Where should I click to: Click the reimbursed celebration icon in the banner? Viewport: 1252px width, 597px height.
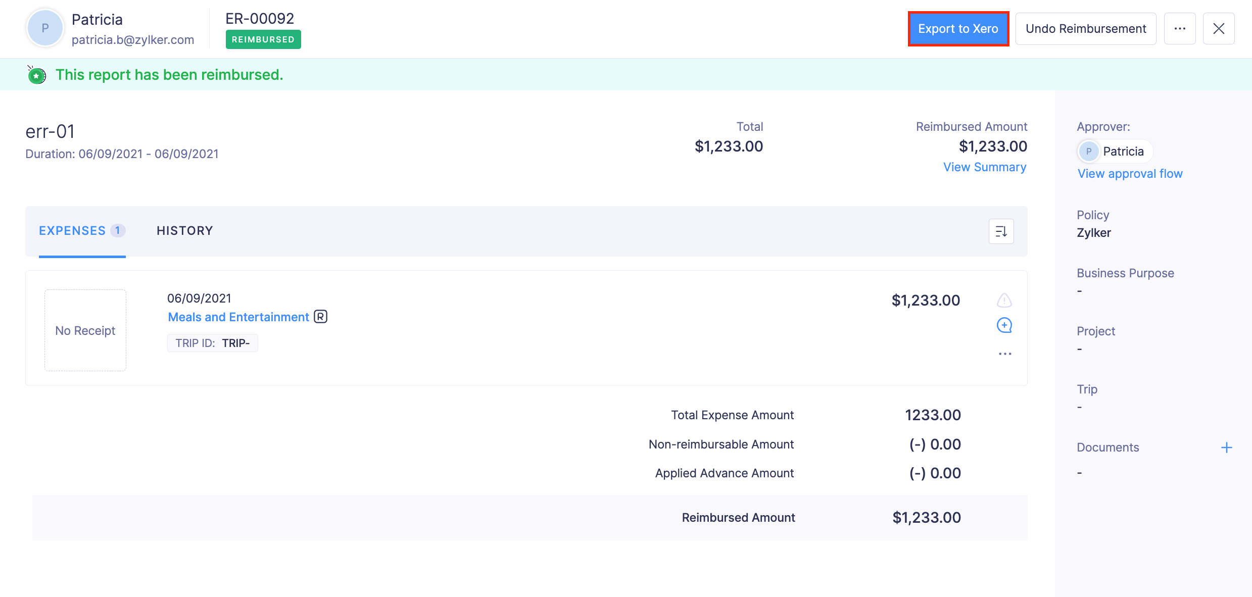(36, 74)
